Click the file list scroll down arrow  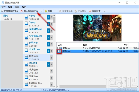(54, 87)
